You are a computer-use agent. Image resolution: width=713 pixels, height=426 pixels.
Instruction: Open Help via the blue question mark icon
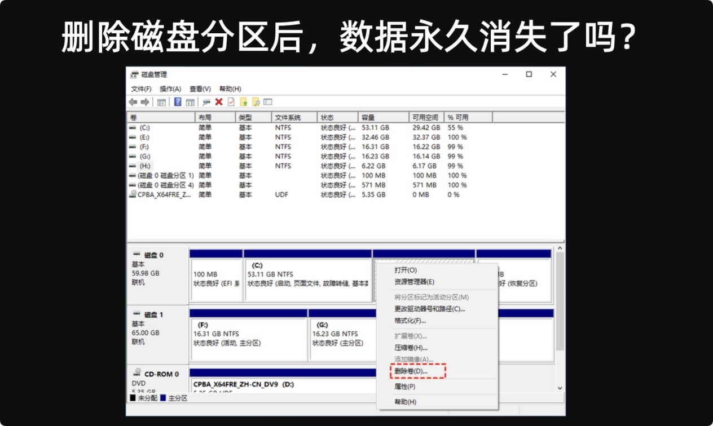[x=177, y=102]
